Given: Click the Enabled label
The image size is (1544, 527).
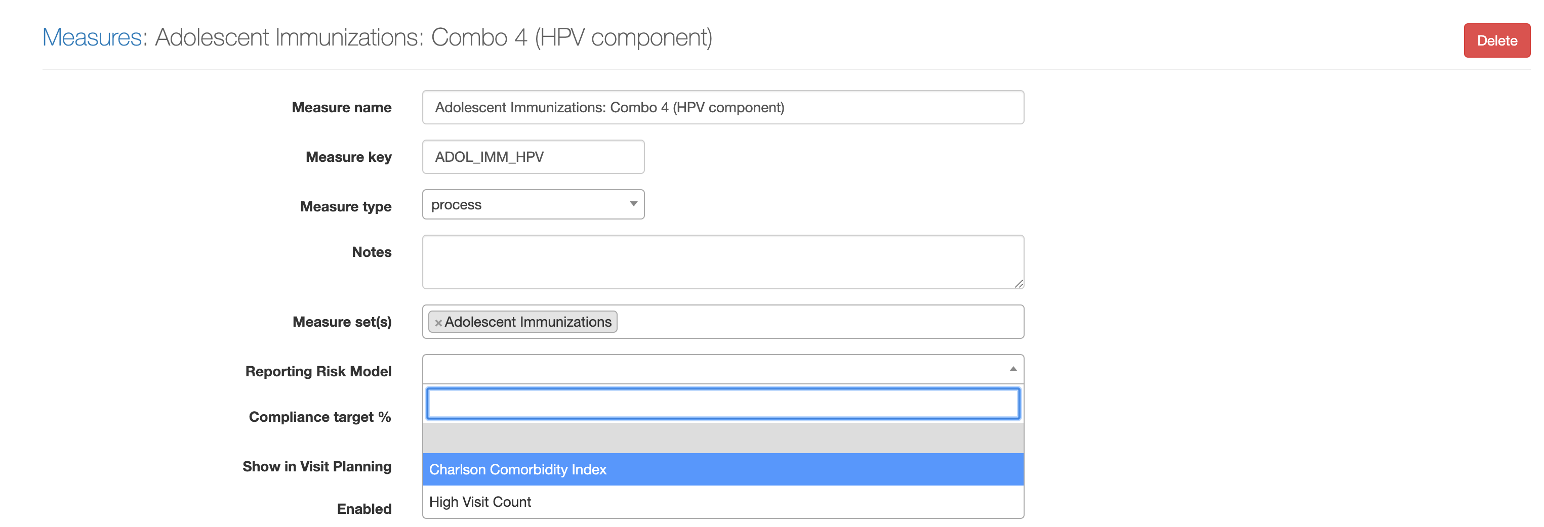Looking at the screenshot, I should pyautogui.click(x=364, y=509).
